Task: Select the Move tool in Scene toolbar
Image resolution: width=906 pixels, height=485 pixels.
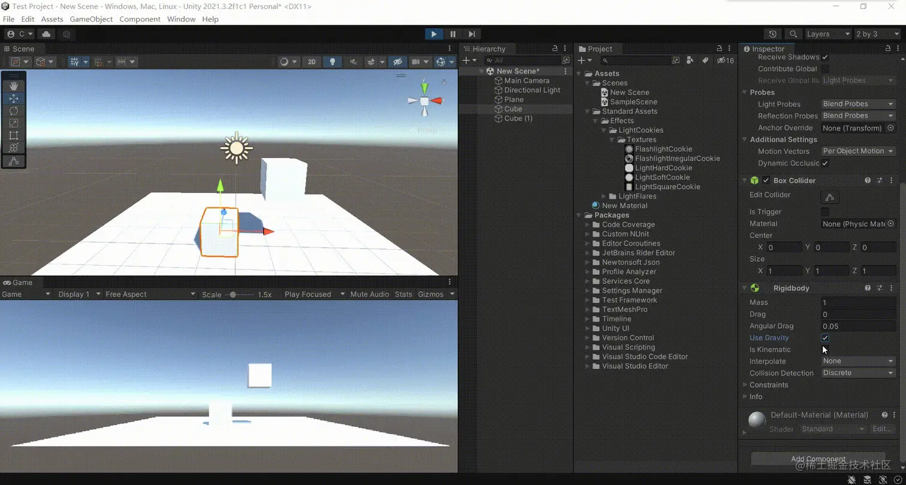Action: pyautogui.click(x=14, y=98)
